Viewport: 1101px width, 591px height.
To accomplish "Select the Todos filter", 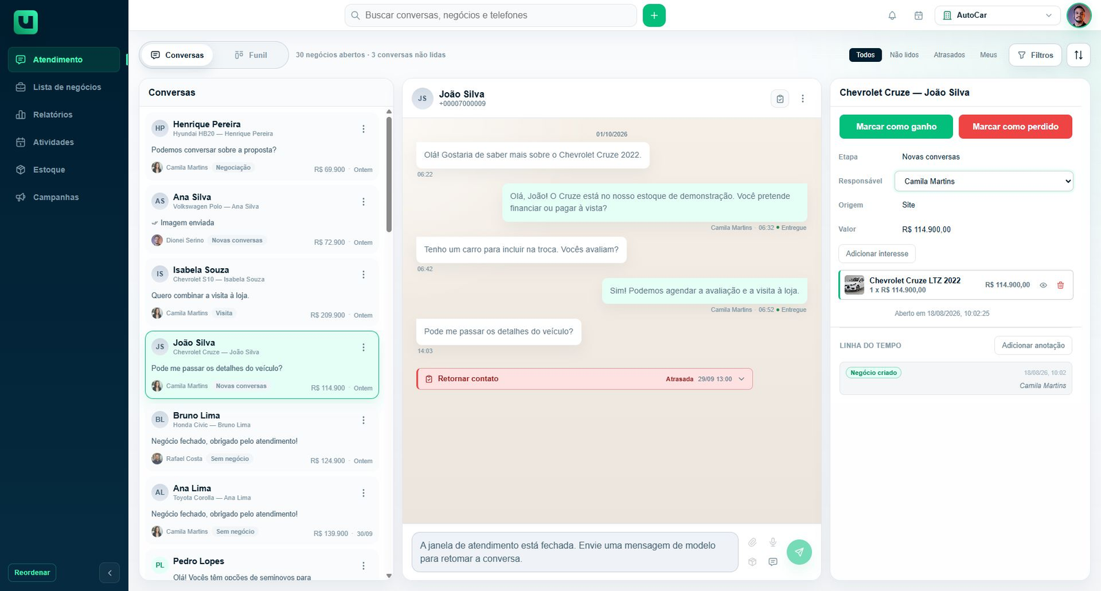I will coord(866,55).
